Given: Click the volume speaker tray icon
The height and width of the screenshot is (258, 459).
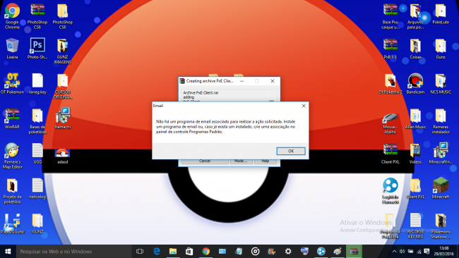Looking at the screenshot, I should [x=402, y=251].
